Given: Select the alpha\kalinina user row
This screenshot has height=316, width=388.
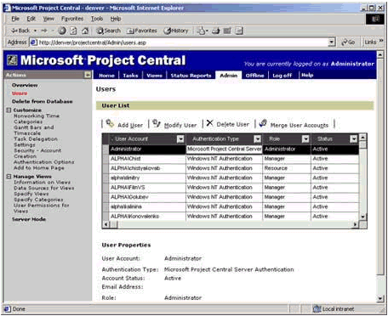Looking at the screenshot, I should click(x=231, y=206).
